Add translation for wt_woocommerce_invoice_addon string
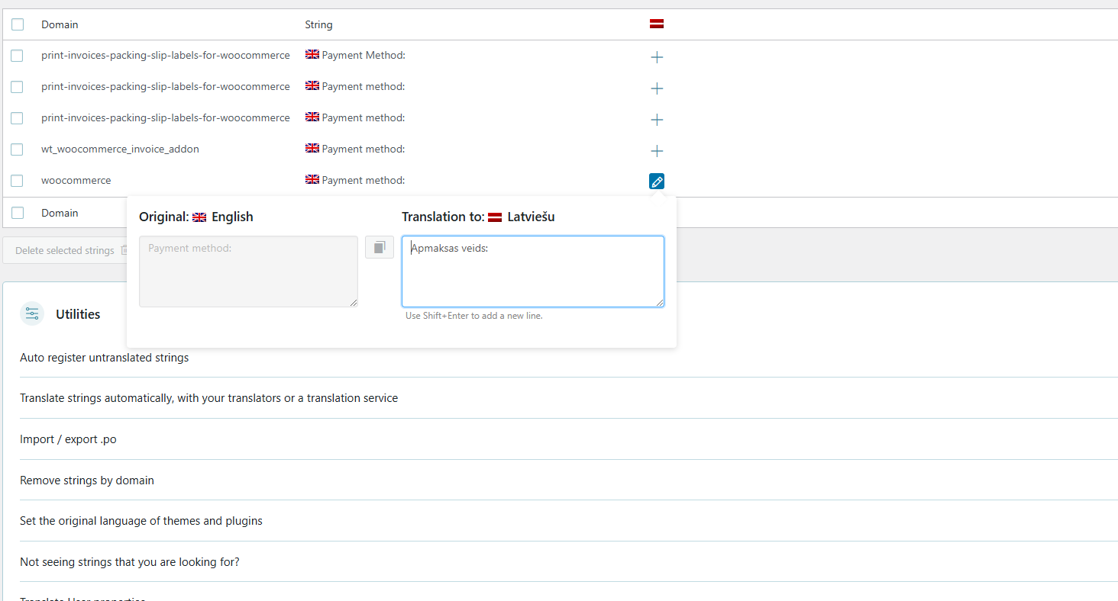Image resolution: width=1118 pixels, height=601 pixels. 657,151
